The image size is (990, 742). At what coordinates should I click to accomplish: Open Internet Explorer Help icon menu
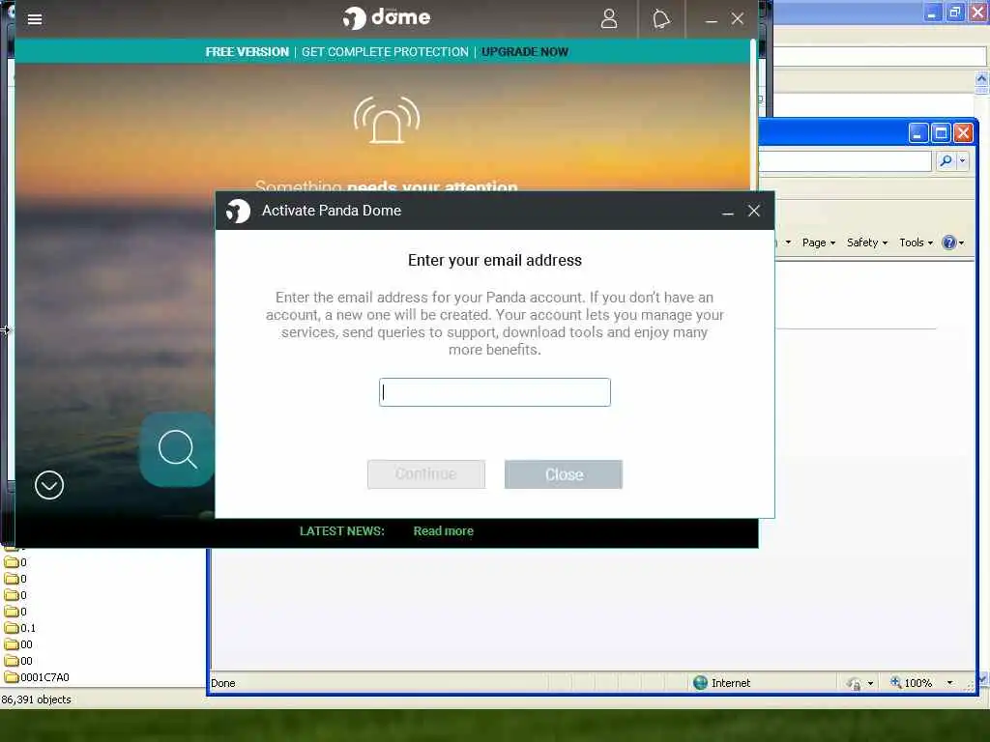pos(952,243)
